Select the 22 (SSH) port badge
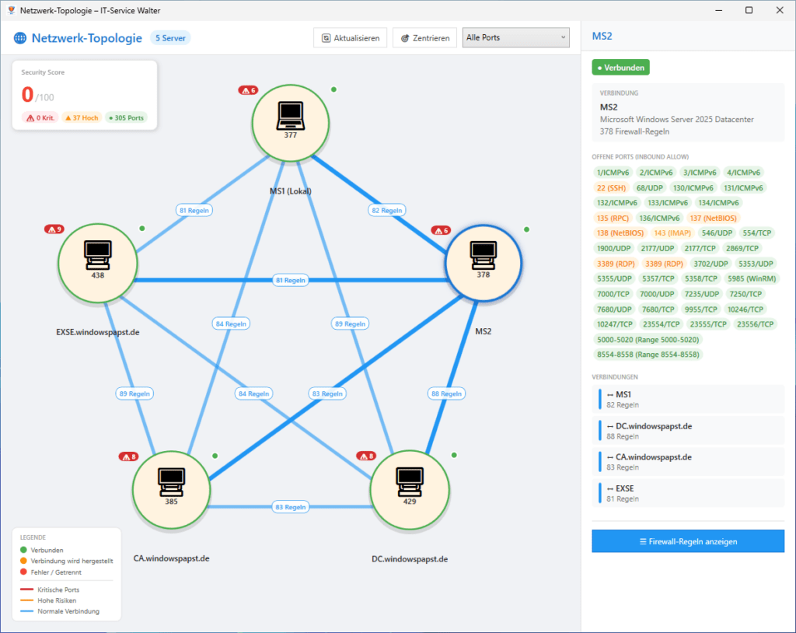This screenshot has width=796, height=633. tap(611, 187)
